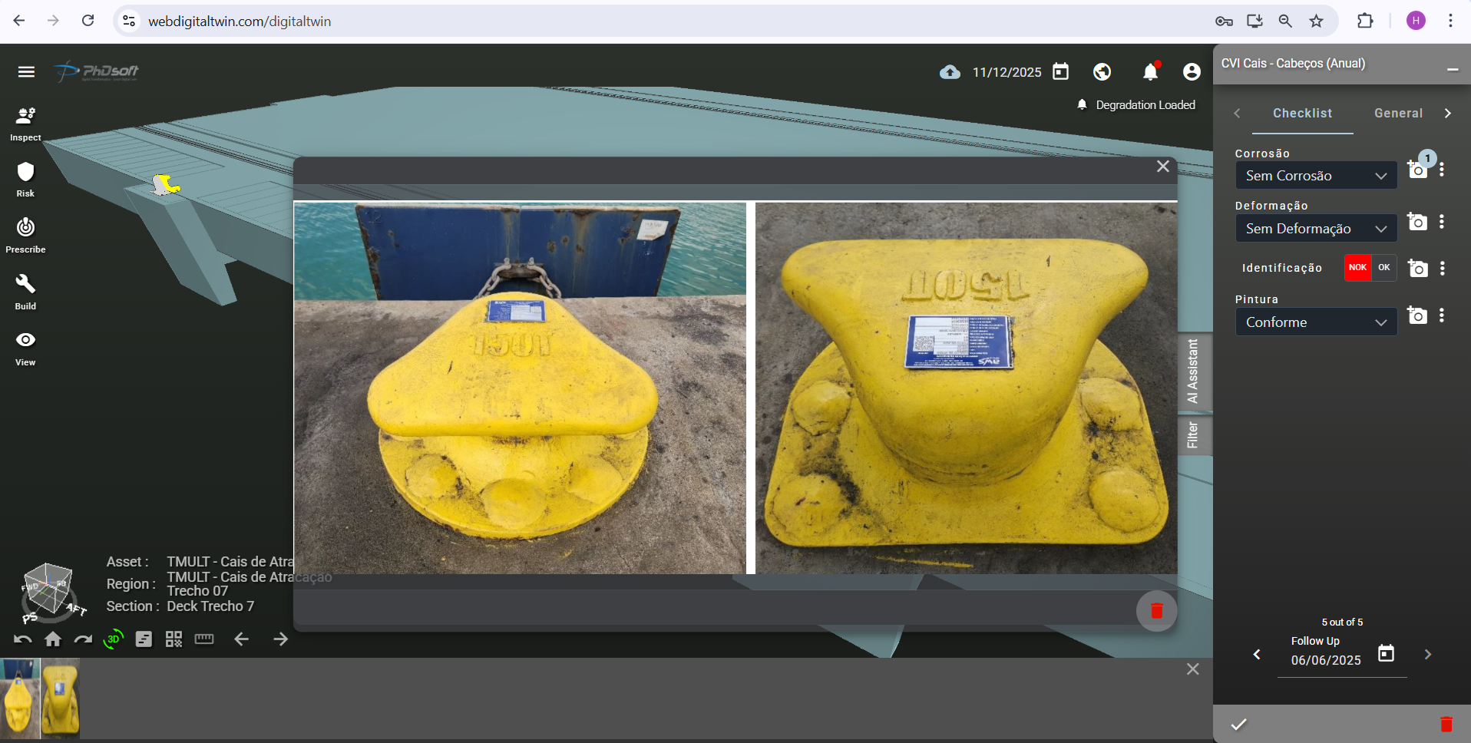Open the date picker calendar icon
1471x743 pixels.
(1060, 72)
